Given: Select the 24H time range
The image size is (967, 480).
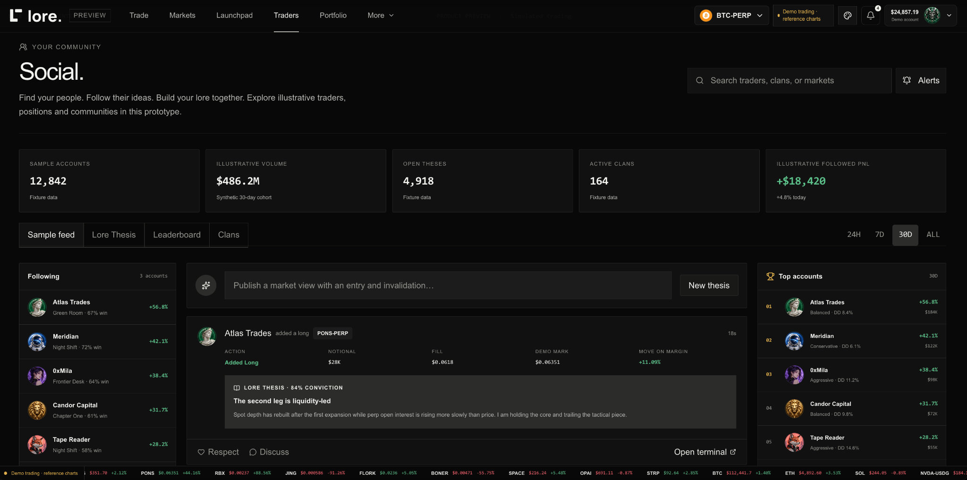Looking at the screenshot, I should [x=854, y=235].
